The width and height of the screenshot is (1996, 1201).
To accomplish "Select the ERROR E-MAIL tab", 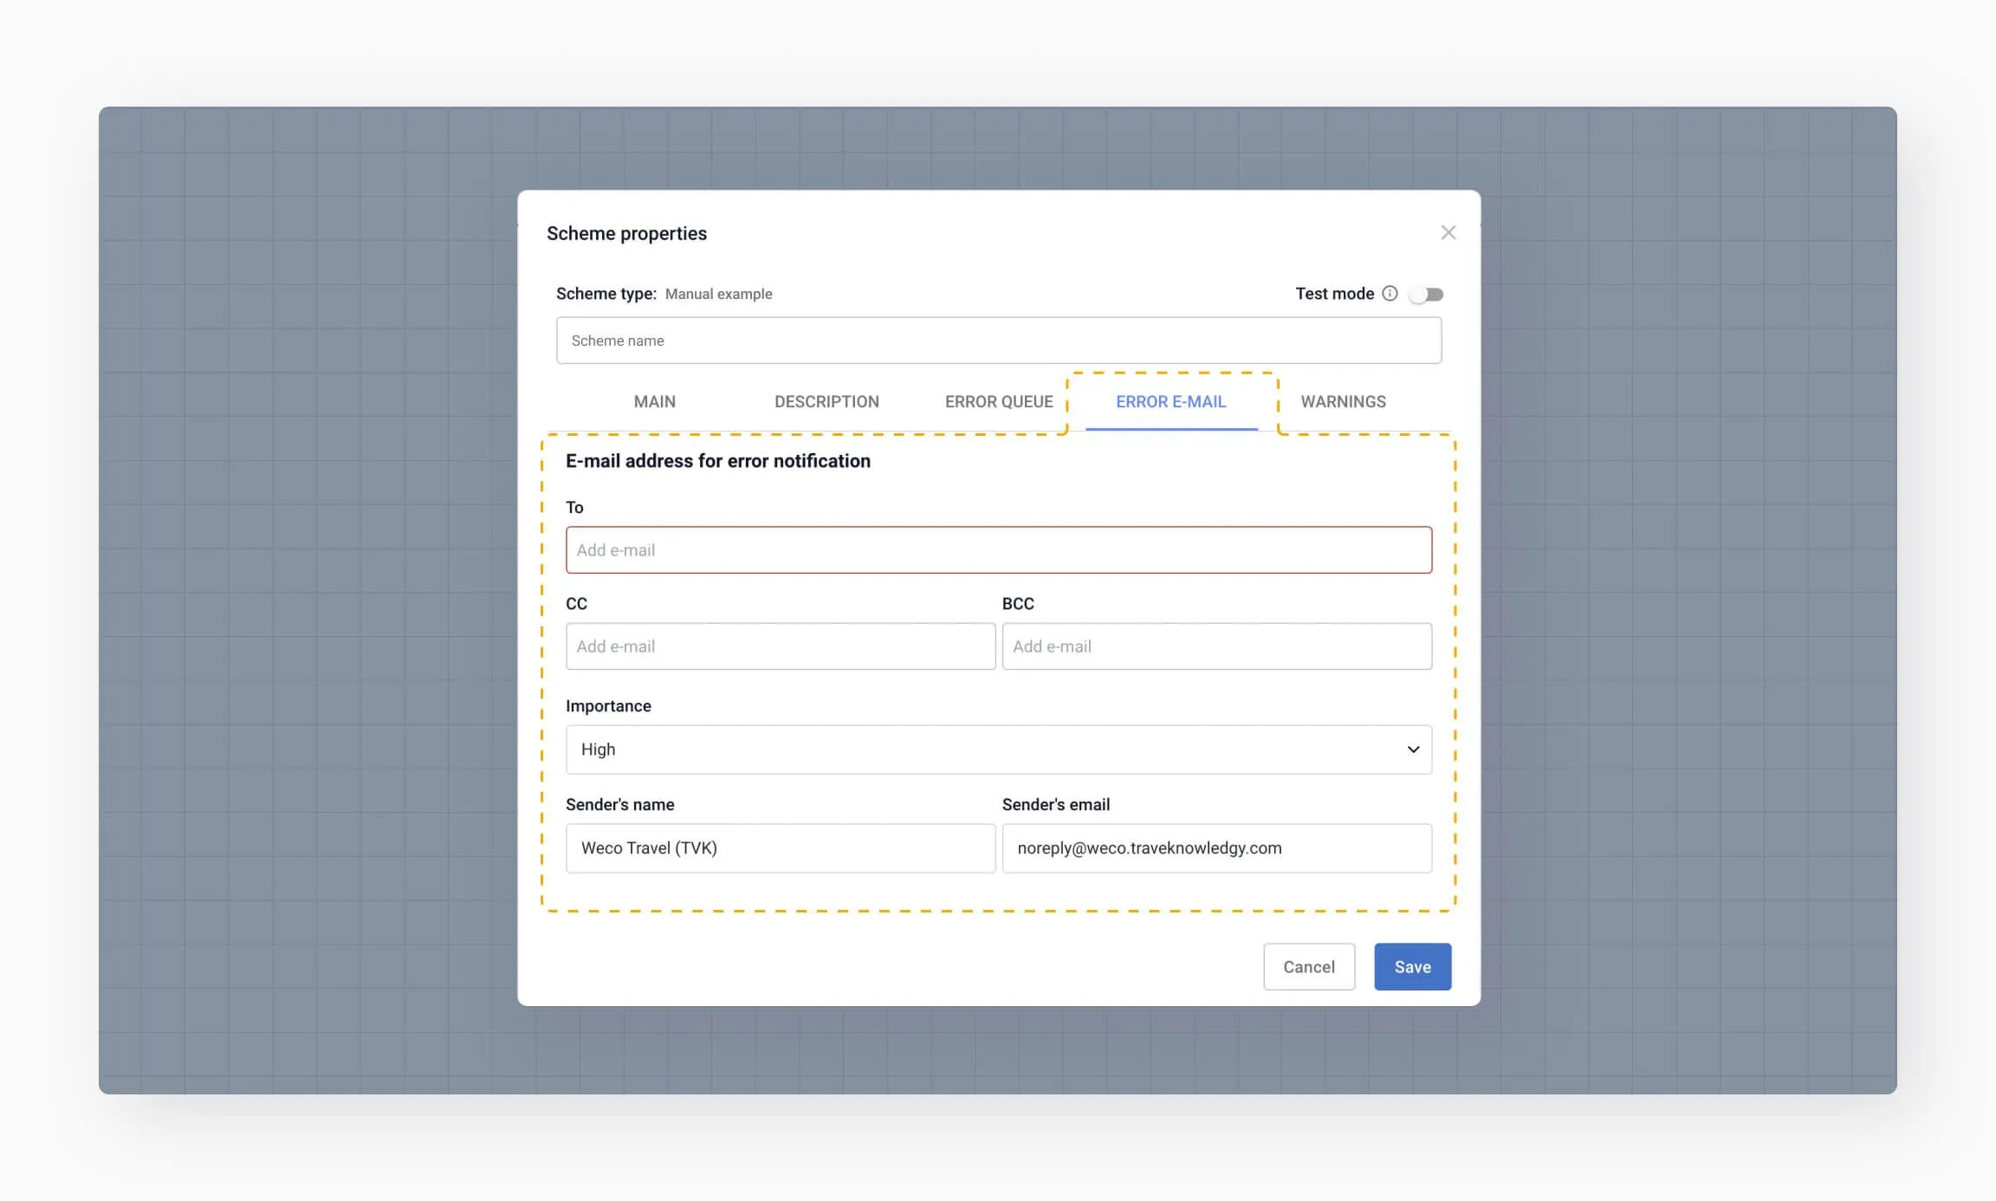I will click(x=1170, y=402).
